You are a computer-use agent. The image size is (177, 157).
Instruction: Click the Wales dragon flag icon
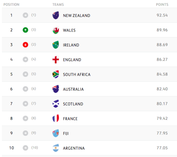(x=56, y=30)
